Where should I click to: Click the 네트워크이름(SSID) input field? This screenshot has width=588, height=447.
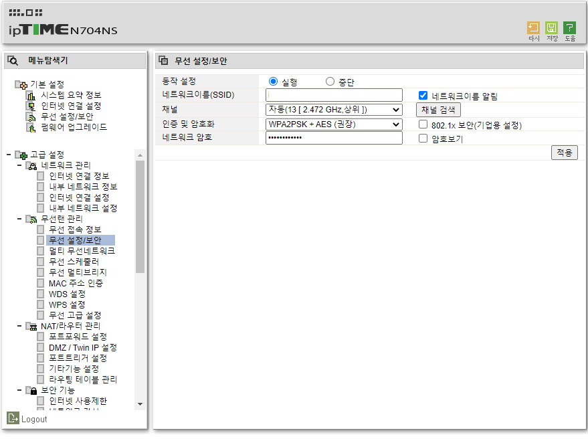pos(334,95)
